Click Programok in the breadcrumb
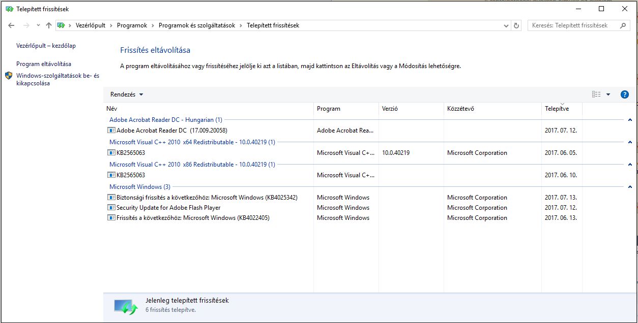The image size is (638, 323). point(132,25)
